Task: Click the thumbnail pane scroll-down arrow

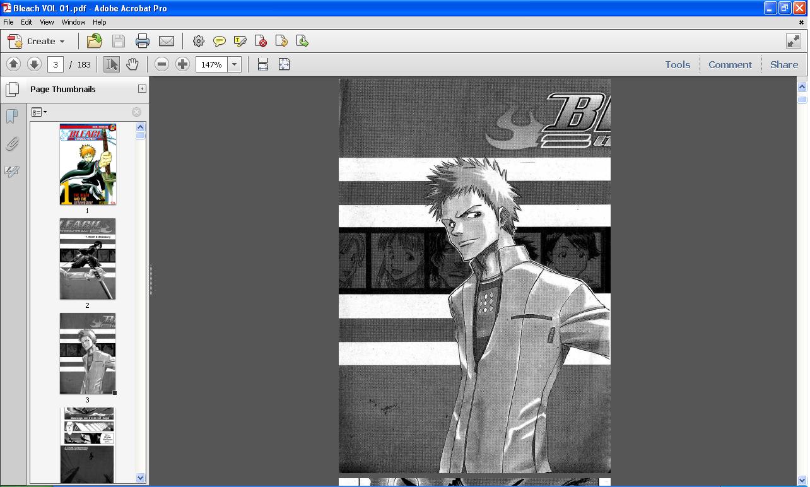Action: pos(141,478)
